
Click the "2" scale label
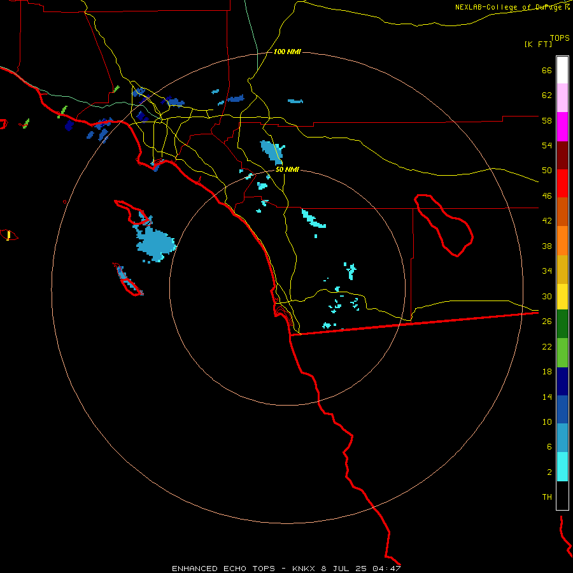(x=549, y=472)
